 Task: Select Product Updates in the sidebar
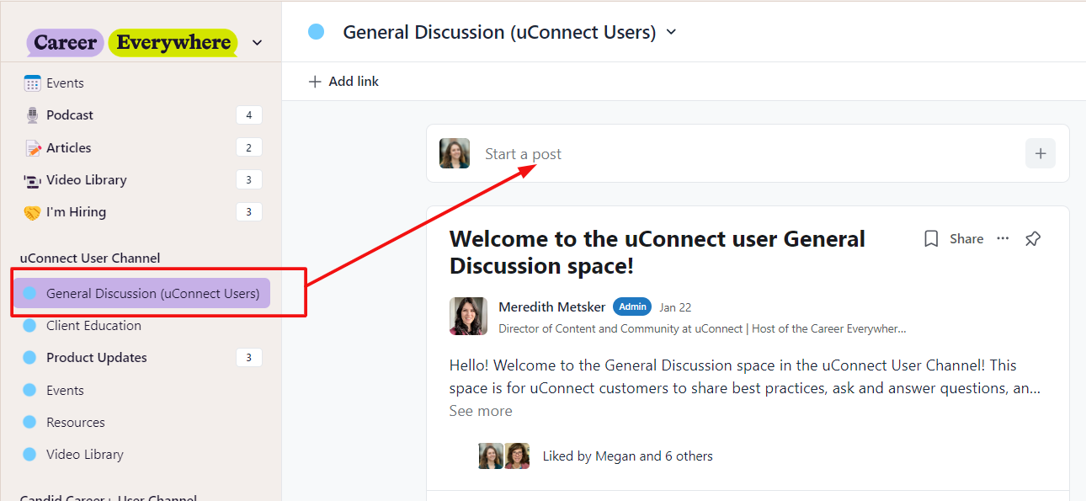[96, 358]
